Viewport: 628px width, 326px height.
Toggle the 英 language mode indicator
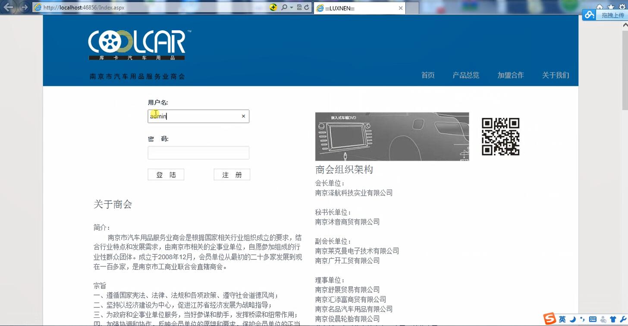562,320
